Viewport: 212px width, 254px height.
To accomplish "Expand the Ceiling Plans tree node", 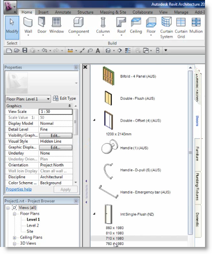I will coord(14,238).
